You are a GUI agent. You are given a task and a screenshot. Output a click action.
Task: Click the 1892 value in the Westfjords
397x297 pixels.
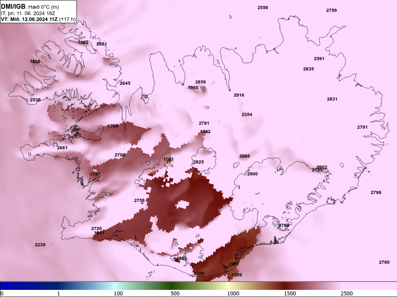coord(83,42)
